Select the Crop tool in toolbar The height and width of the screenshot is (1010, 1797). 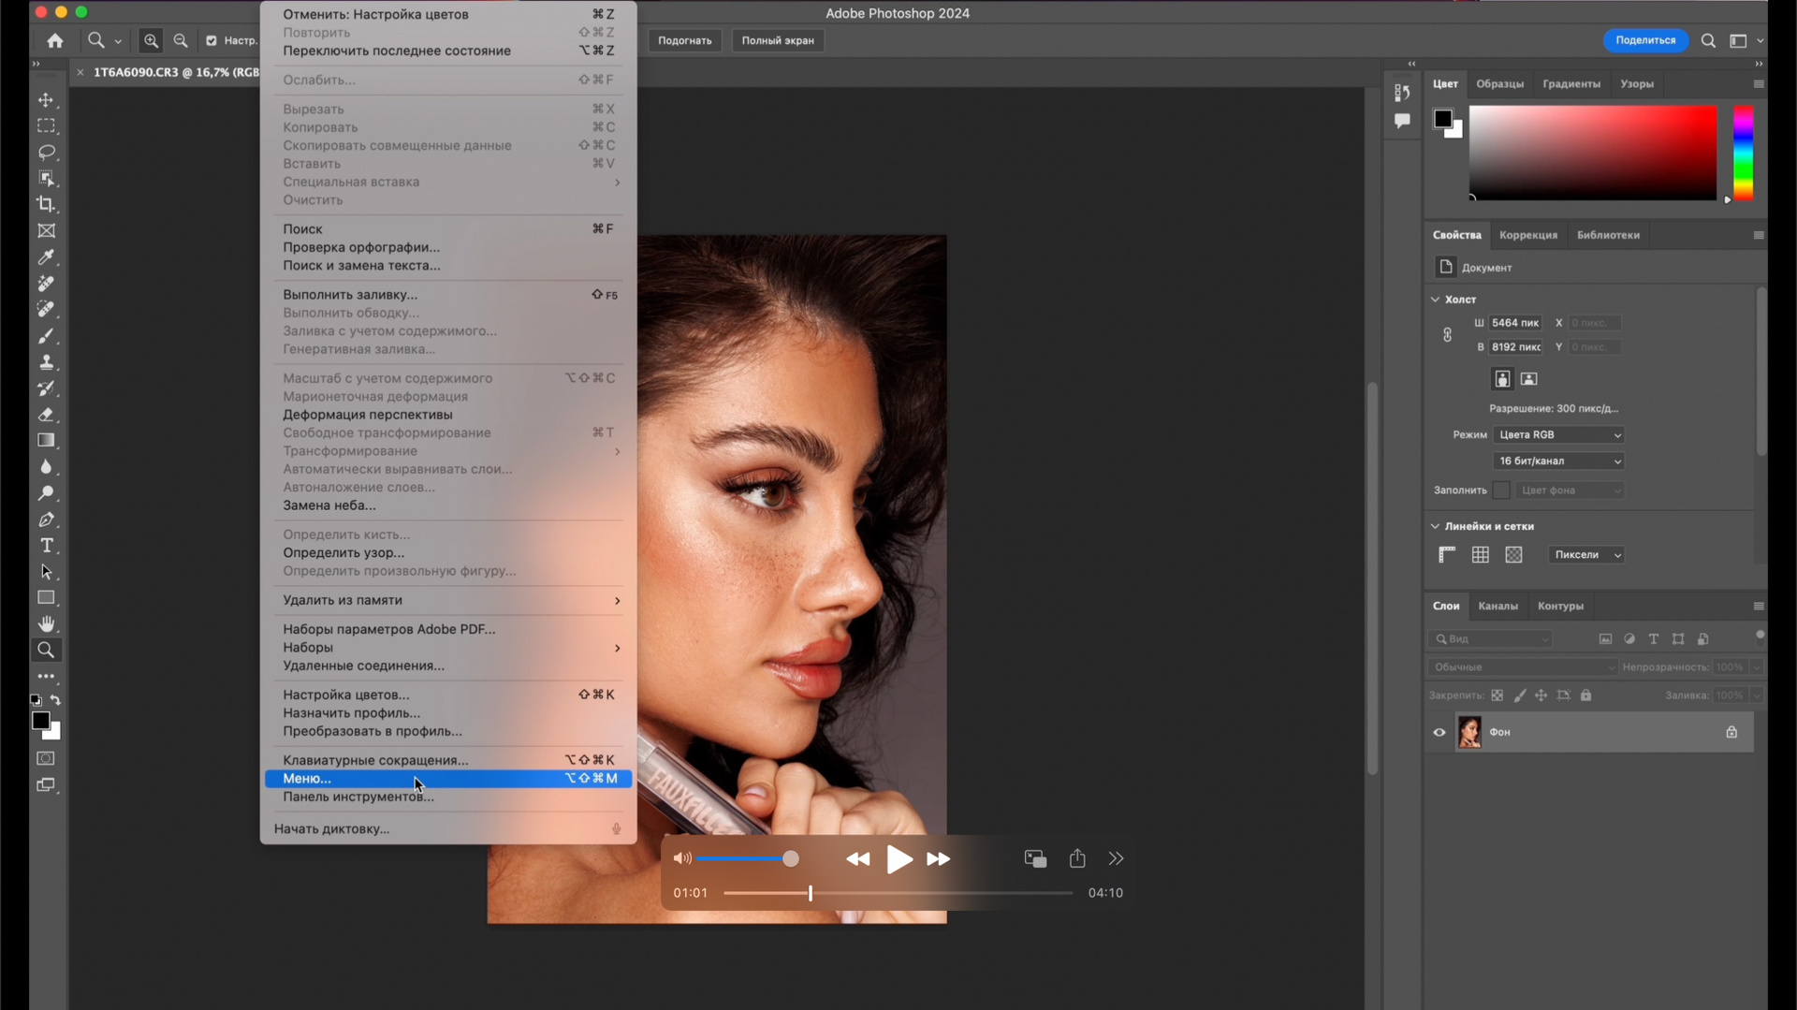point(46,204)
